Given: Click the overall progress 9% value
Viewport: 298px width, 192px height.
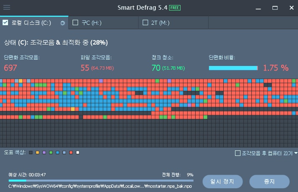Looking at the screenshot, I should coord(190,175).
